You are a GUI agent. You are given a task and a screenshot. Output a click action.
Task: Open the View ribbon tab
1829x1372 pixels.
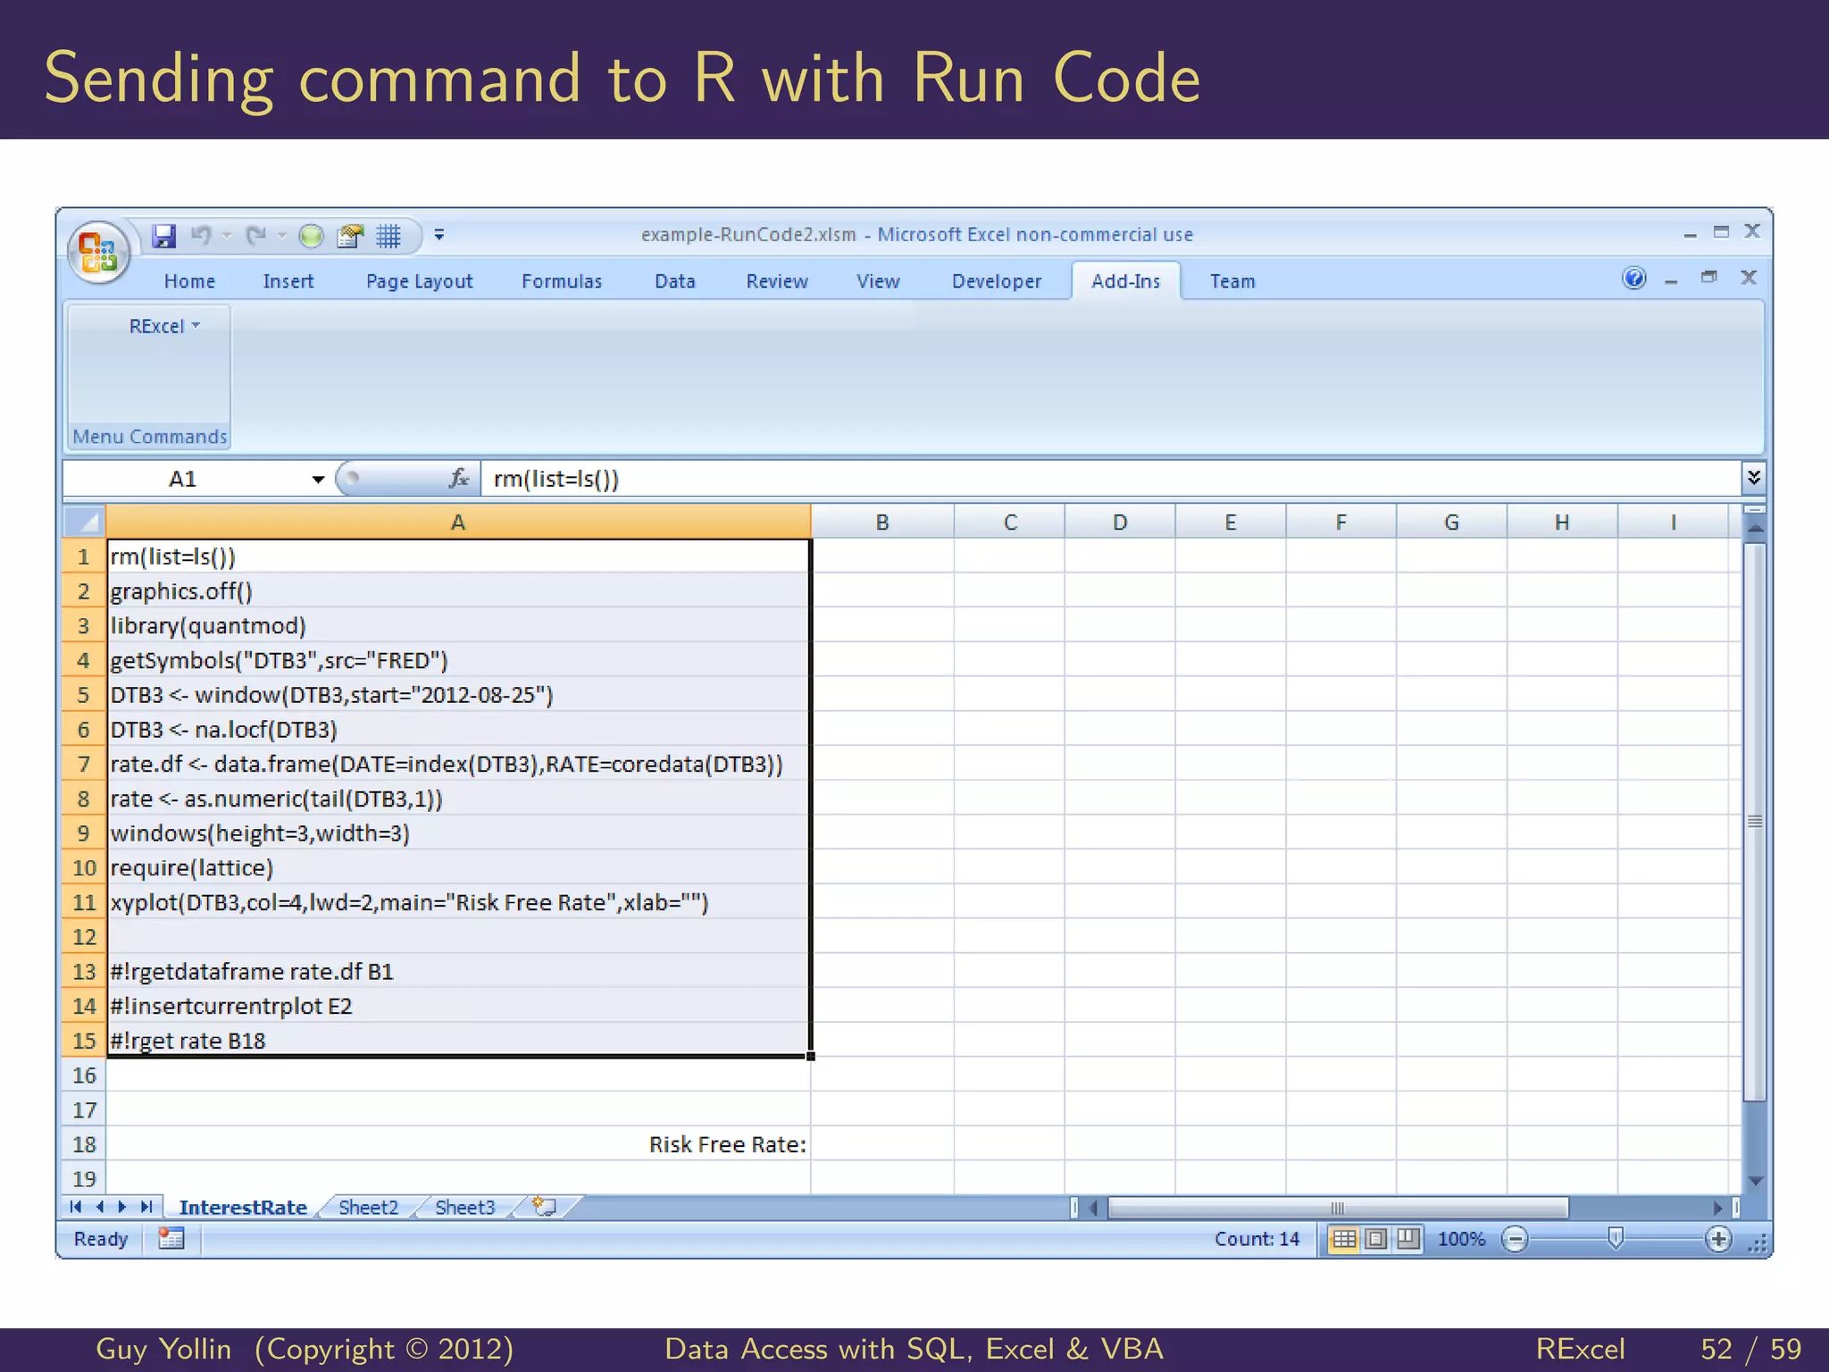pyautogui.click(x=878, y=281)
